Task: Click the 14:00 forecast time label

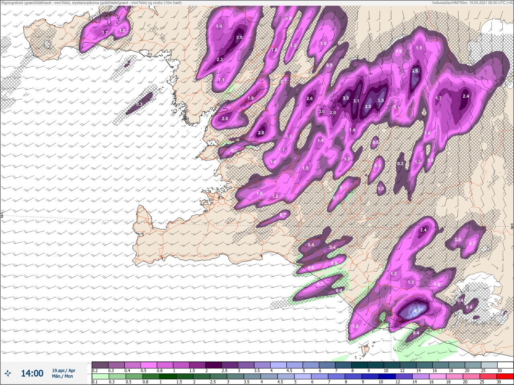Action: tap(32, 373)
